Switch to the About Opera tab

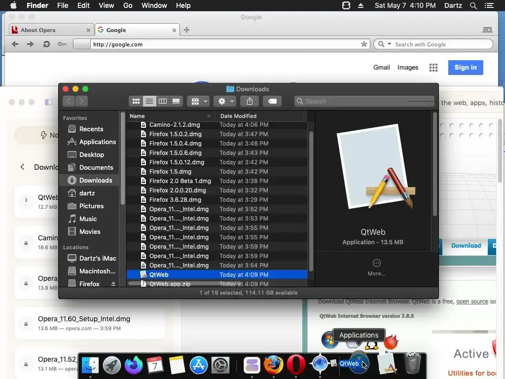pyautogui.click(x=51, y=30)
